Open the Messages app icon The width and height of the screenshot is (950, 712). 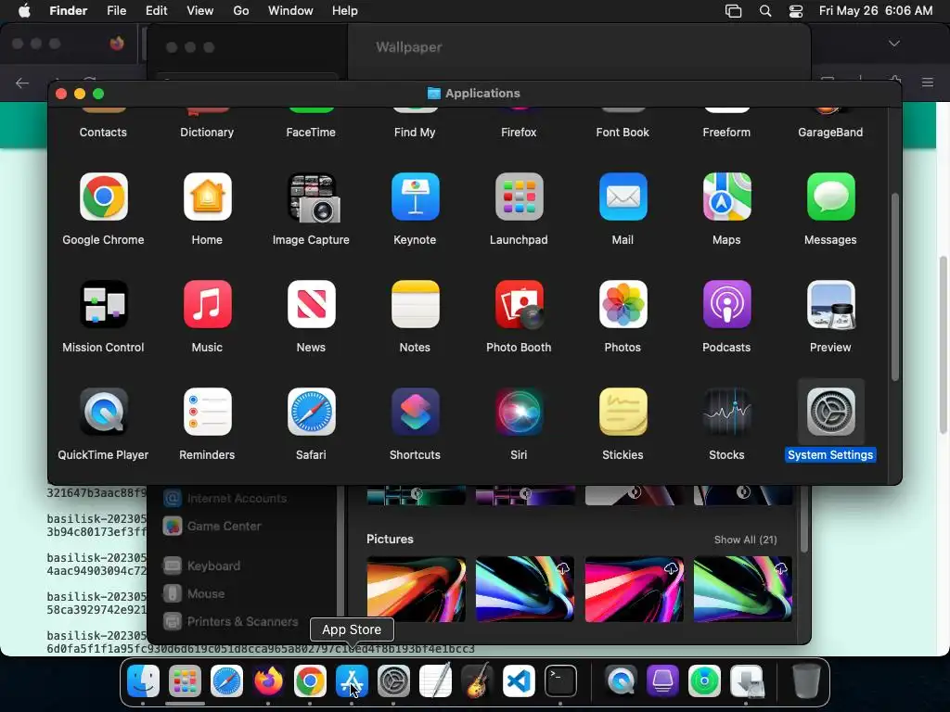coord(830,197)
